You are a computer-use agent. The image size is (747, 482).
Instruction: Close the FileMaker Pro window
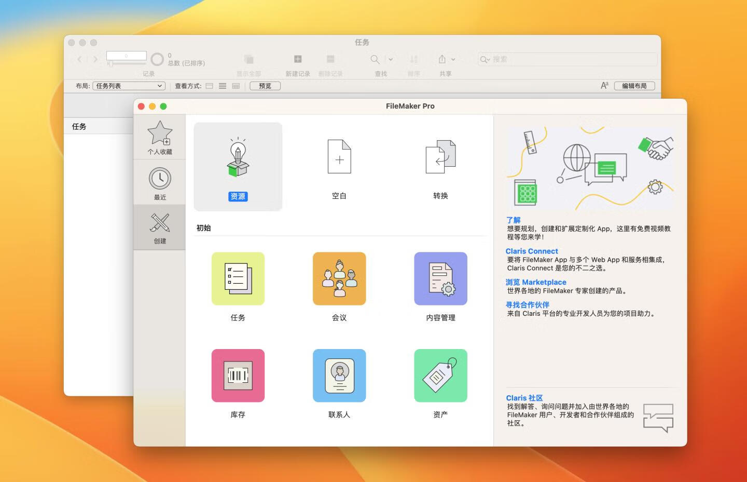(141, 106)
